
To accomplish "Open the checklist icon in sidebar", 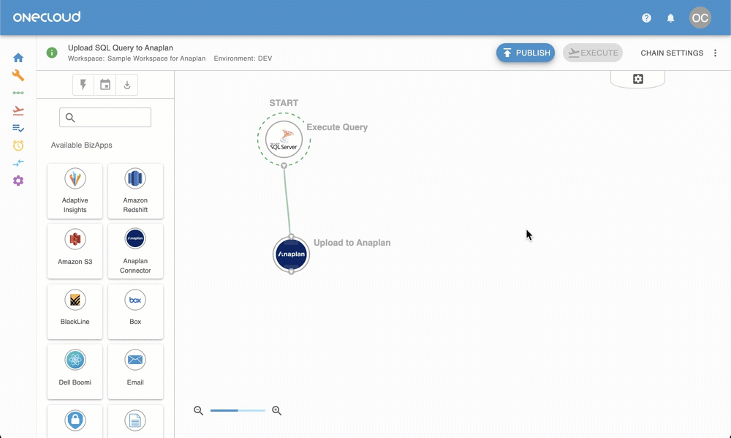I will pyautogui.click(x=18, y=128).
